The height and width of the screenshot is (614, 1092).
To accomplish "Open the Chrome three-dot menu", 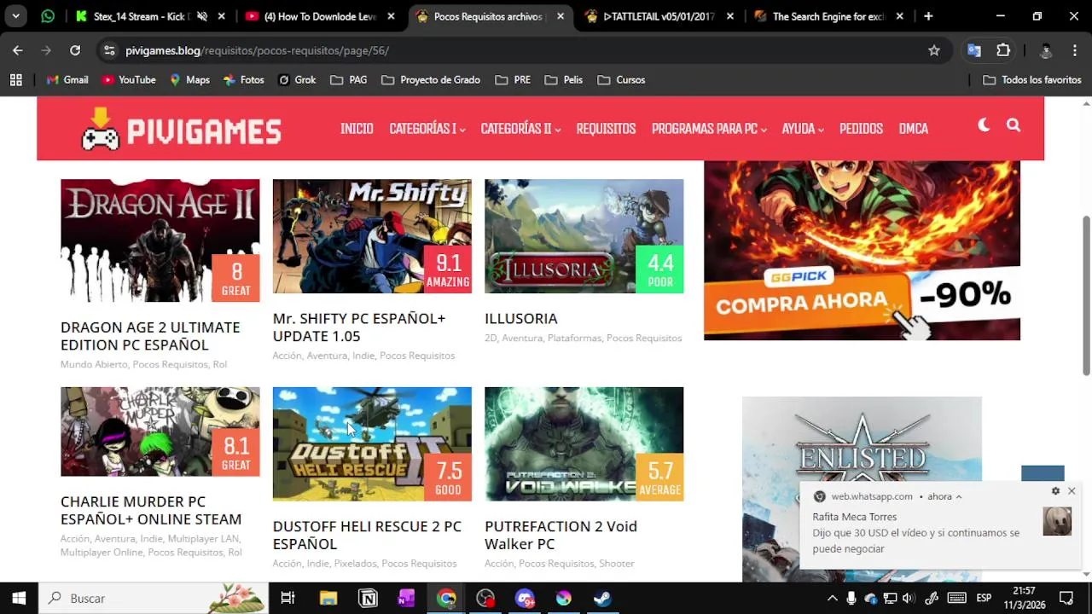I will click(x=1074, y=50).
